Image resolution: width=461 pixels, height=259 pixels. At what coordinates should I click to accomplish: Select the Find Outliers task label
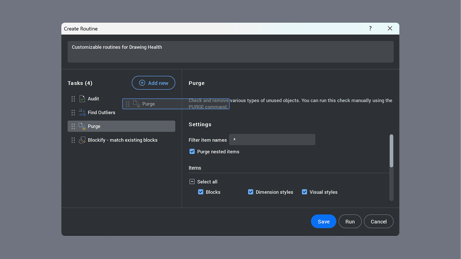[102, 112]
